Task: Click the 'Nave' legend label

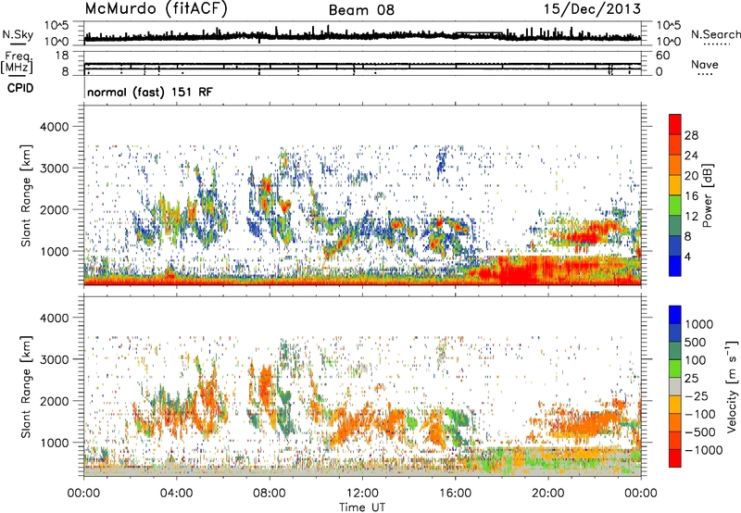Action: tap(705, 64)
